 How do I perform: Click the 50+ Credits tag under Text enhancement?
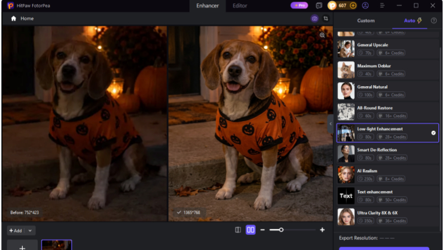click(392, 200)
